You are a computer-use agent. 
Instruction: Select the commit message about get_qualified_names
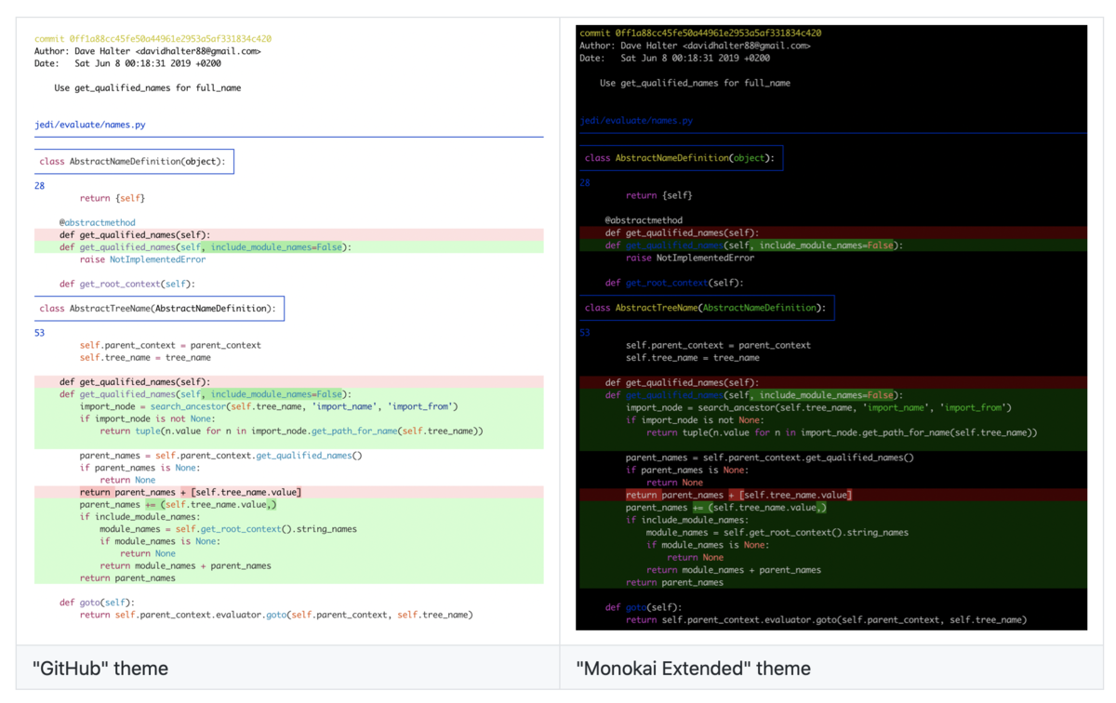point(149,87)
